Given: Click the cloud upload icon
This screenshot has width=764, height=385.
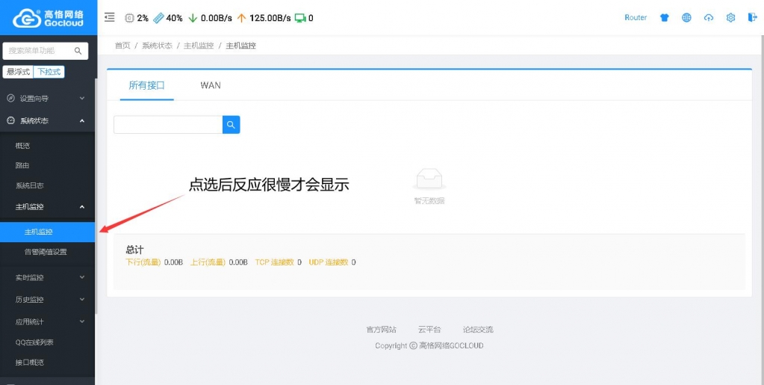Looking at the screenshot, I should click(x=709, y=18).
